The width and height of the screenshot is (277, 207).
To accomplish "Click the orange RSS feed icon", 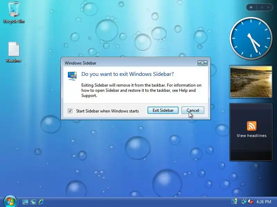I will [252, 126].
